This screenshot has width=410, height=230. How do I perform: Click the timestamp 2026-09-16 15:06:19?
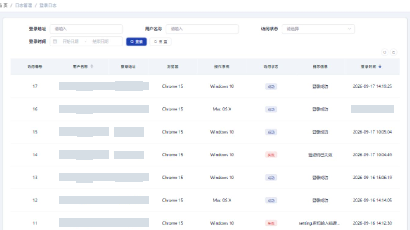pyautogui.click(x=372, y=178)
